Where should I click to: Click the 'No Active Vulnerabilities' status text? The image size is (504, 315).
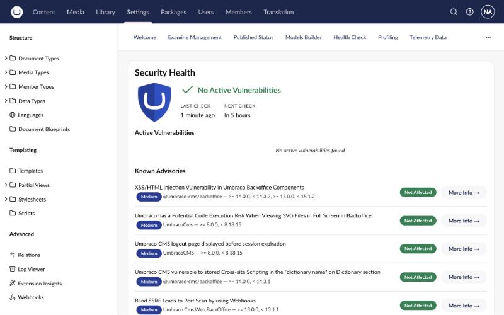click(x=239, y=90)
